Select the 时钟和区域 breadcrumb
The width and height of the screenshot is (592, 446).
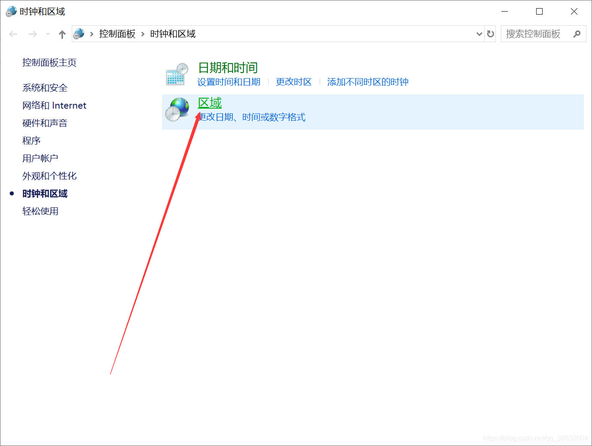click(x=173, y=34)
